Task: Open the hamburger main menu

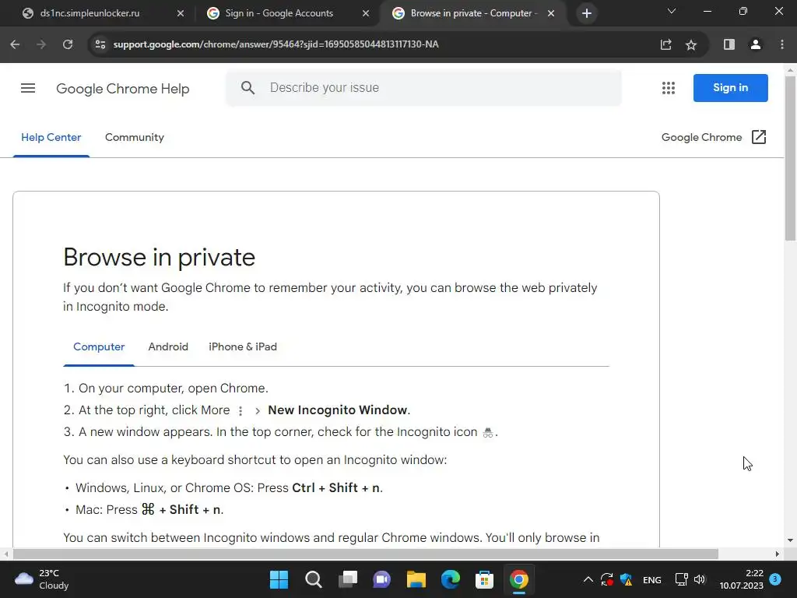Action: coord(28,88)
